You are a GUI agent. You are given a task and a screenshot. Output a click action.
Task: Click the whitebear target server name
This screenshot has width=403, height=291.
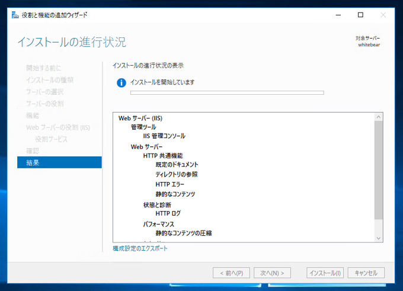coord(369,44)
